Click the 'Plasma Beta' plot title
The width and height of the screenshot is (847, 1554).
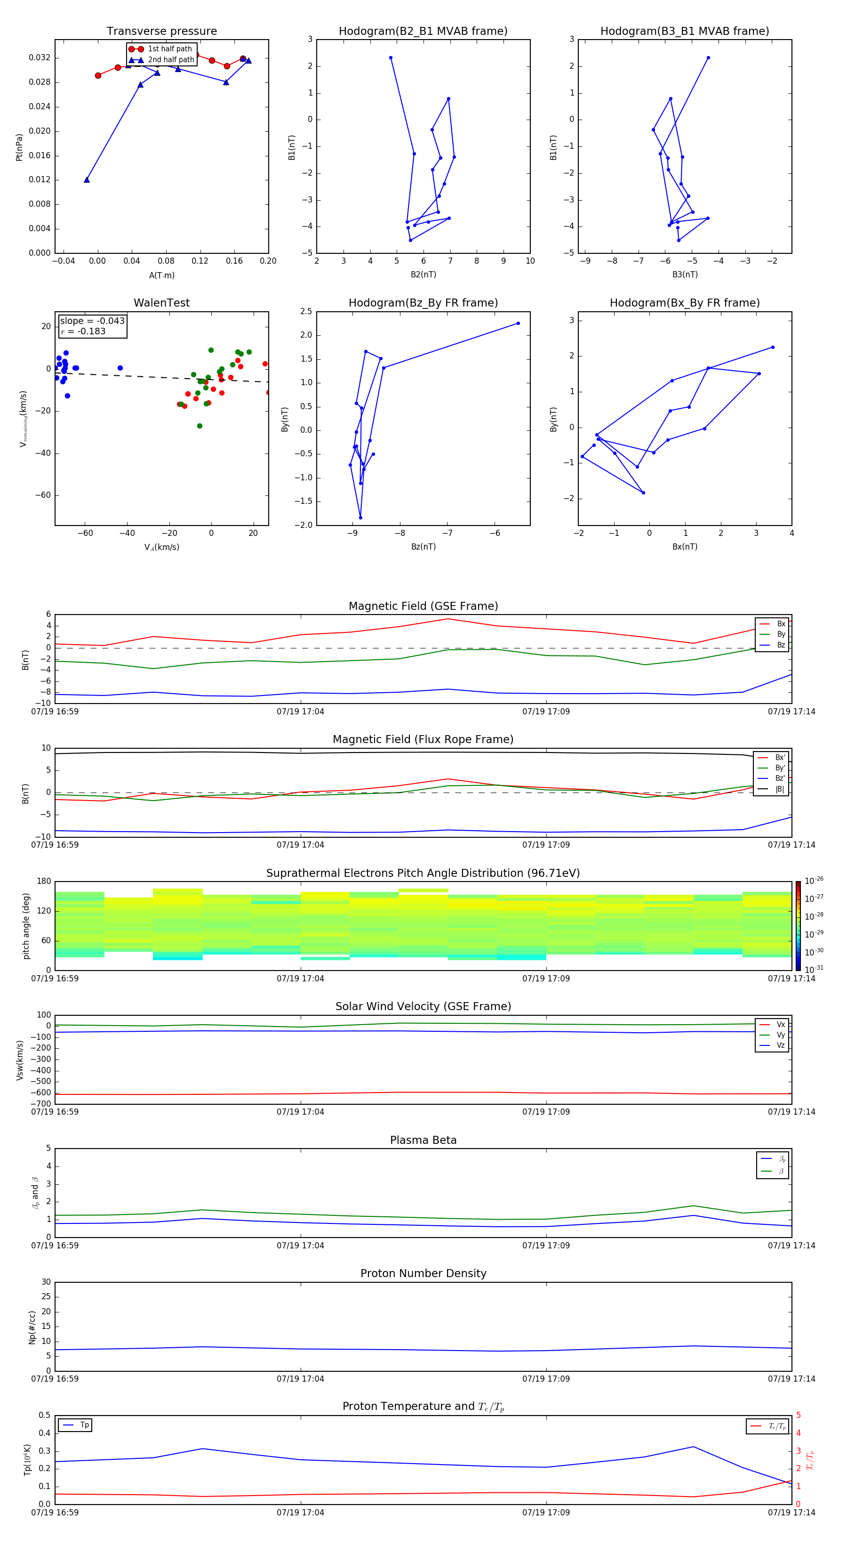coord(423,1140)
